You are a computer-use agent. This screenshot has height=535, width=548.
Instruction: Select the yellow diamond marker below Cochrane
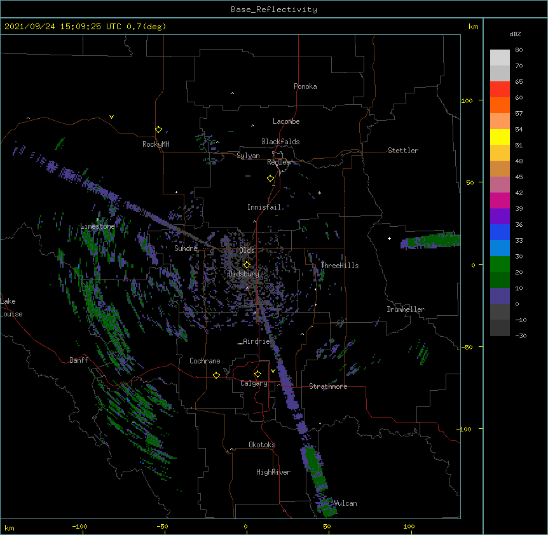(x=216, y=375)
